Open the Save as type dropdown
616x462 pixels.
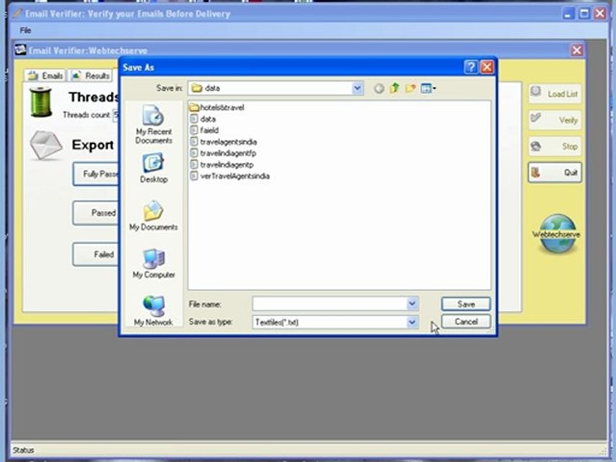412,322
